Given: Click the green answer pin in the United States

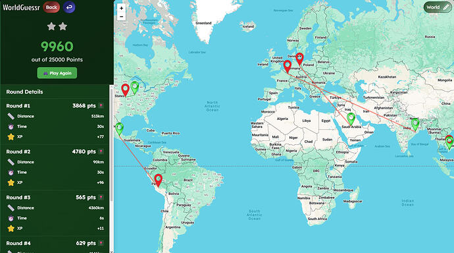Looking at the screenshot, I should (135, 87).
